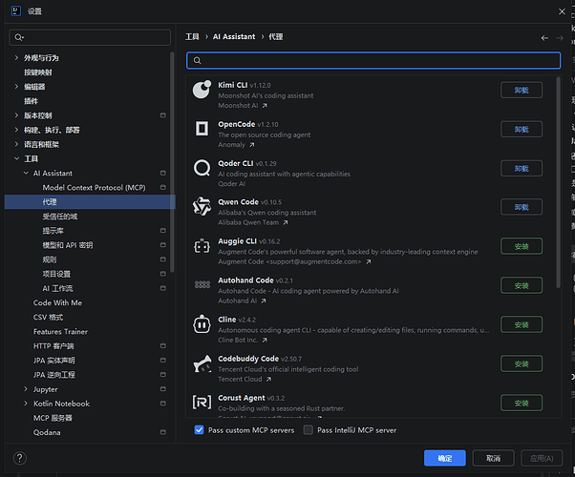Image resolution: width=575 pixels, height=477 pixels.
Task: Click the Qoder CLI agent icon
Action: [x=202, y=168]
